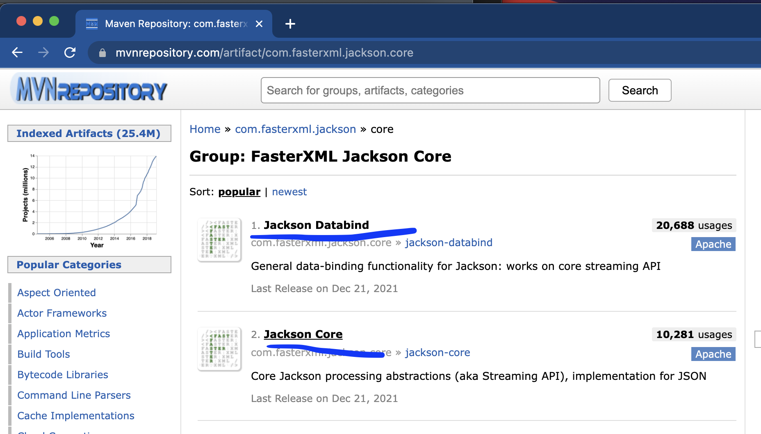Click the 20,688 usages badge

(x=694, y=225)
